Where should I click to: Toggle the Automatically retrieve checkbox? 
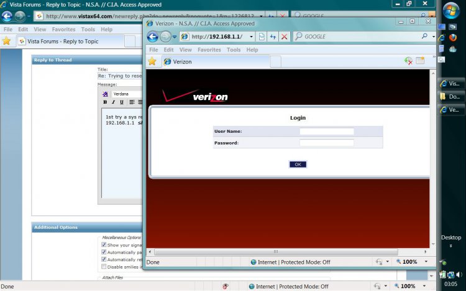(x=104, y=259)
